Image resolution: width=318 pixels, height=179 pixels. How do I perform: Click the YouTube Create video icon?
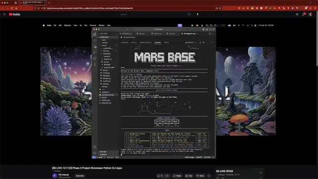297,14
